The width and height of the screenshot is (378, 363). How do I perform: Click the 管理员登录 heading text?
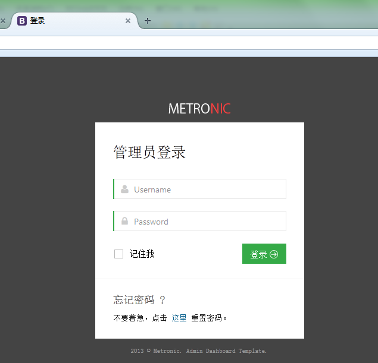(x=149, y=152)
